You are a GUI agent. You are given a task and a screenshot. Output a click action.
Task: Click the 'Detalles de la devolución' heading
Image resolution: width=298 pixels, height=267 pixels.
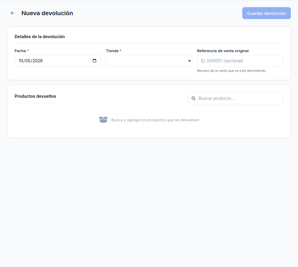click(40, 37)
